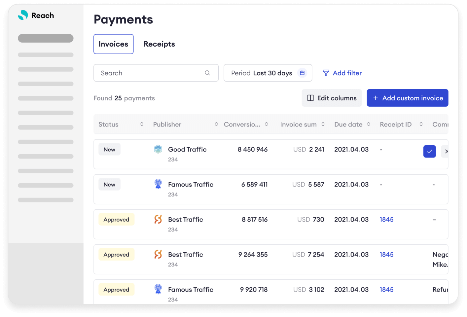
Task: Sort by Status column arrows
Action: coord(142,124)
